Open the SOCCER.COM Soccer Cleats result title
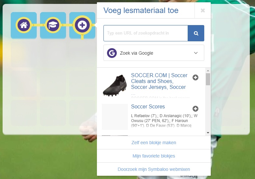This screenshot has height=179, width=255. (159, 81)
